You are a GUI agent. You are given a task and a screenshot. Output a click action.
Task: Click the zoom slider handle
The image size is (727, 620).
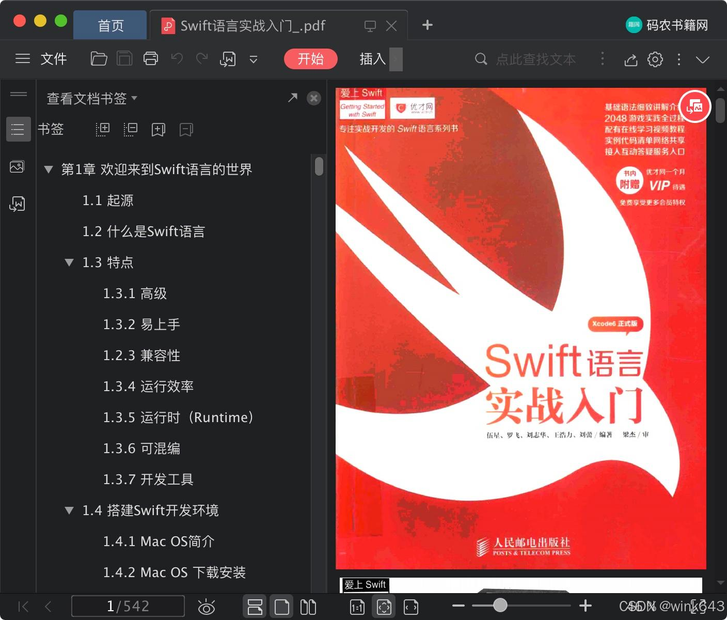click(x=500, y=606)
